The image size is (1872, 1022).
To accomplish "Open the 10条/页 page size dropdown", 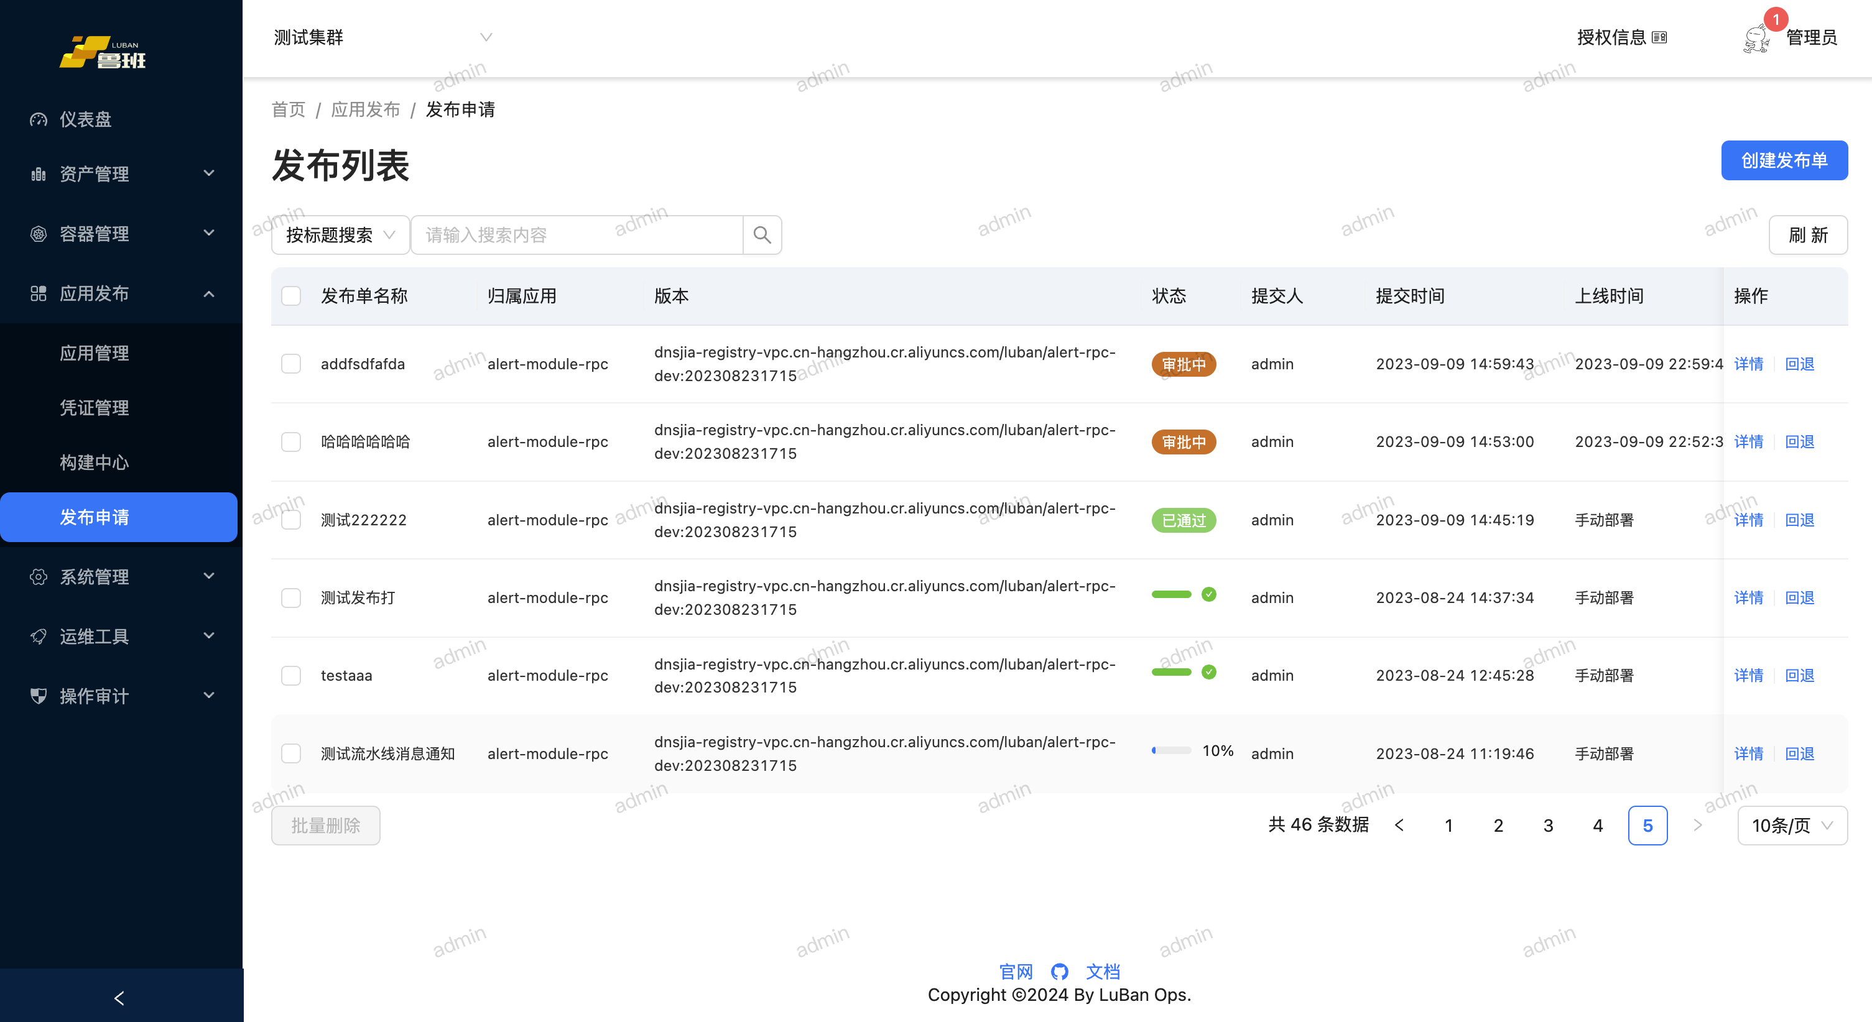I will (x=1791, y=825).
